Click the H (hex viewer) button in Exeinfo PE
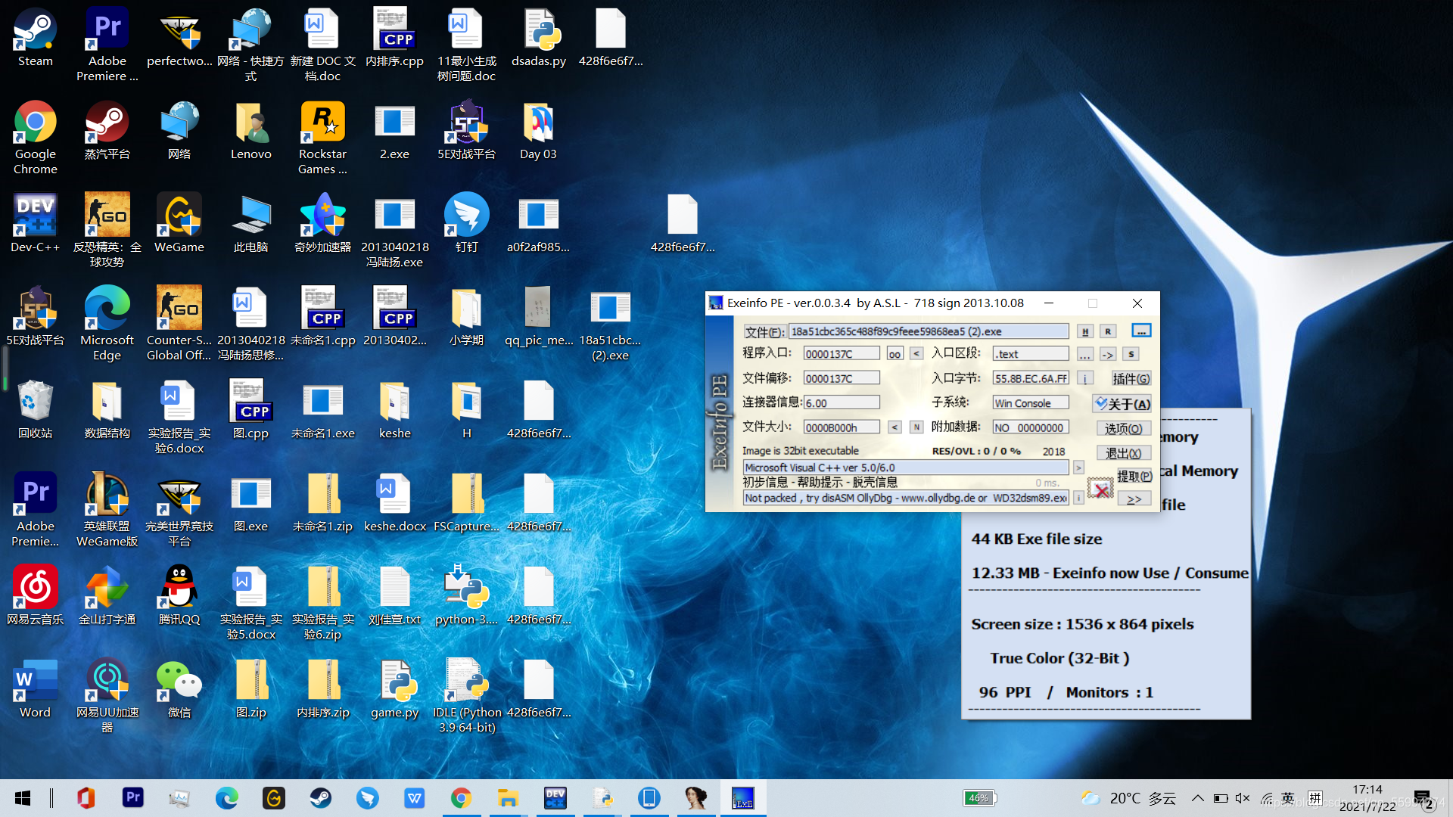This screenshot has width=1453, height=817. (1085, 331)
